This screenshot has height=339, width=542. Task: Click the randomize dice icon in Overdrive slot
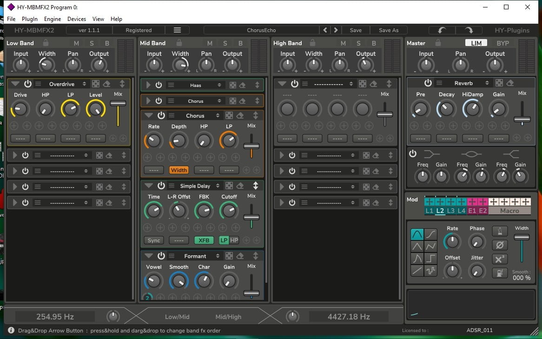point(96,84)
